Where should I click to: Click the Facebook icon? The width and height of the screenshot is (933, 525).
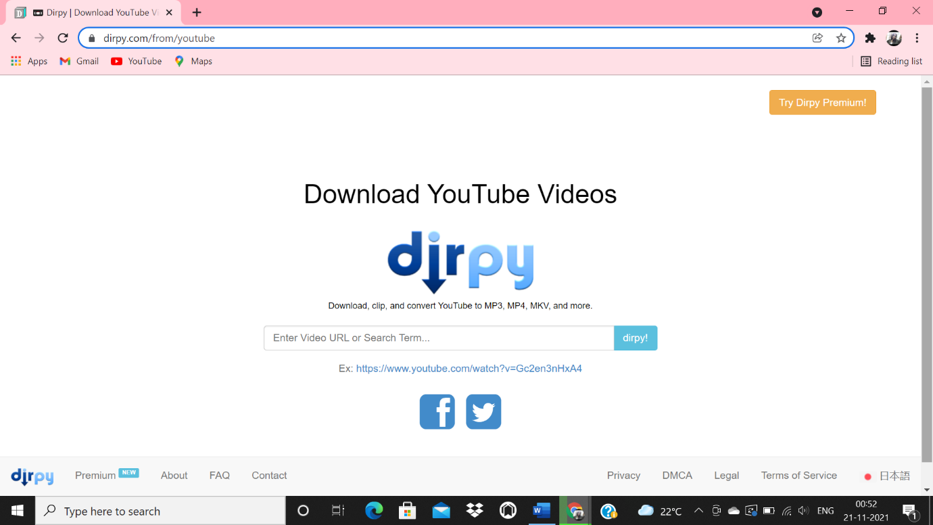[x=437, y=411]
